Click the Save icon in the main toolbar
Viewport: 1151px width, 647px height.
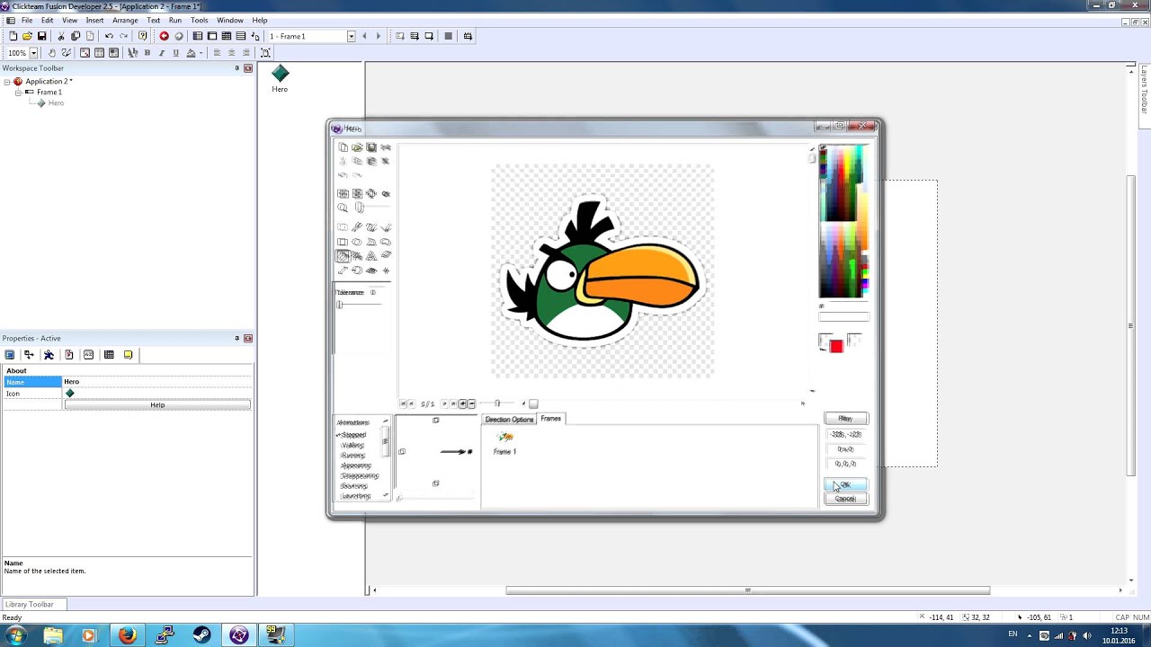[41, 36]
